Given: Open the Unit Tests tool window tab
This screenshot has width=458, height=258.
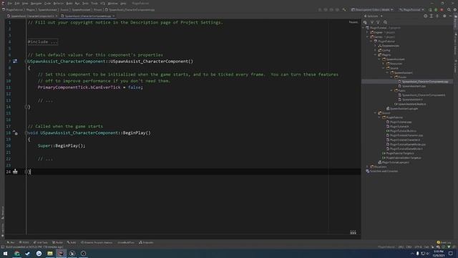Looking at the screenshot, I should tap(40, 242).
